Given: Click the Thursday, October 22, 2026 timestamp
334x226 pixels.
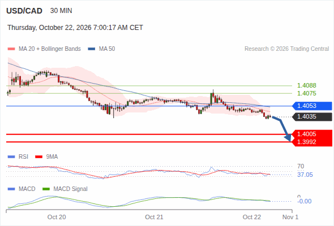Looking at the screenshot, I should point(75,28).
